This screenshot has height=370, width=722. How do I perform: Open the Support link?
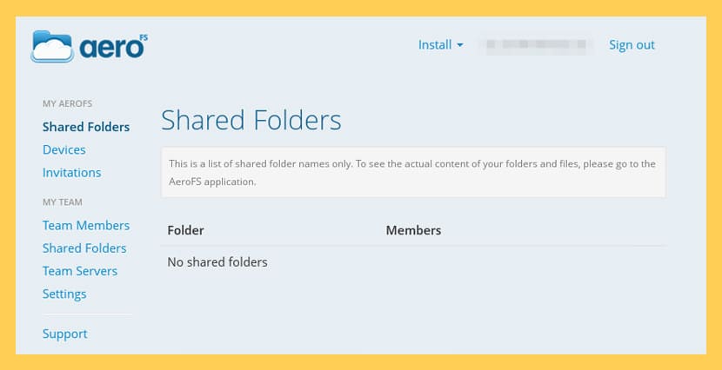[x=65, y=334]
